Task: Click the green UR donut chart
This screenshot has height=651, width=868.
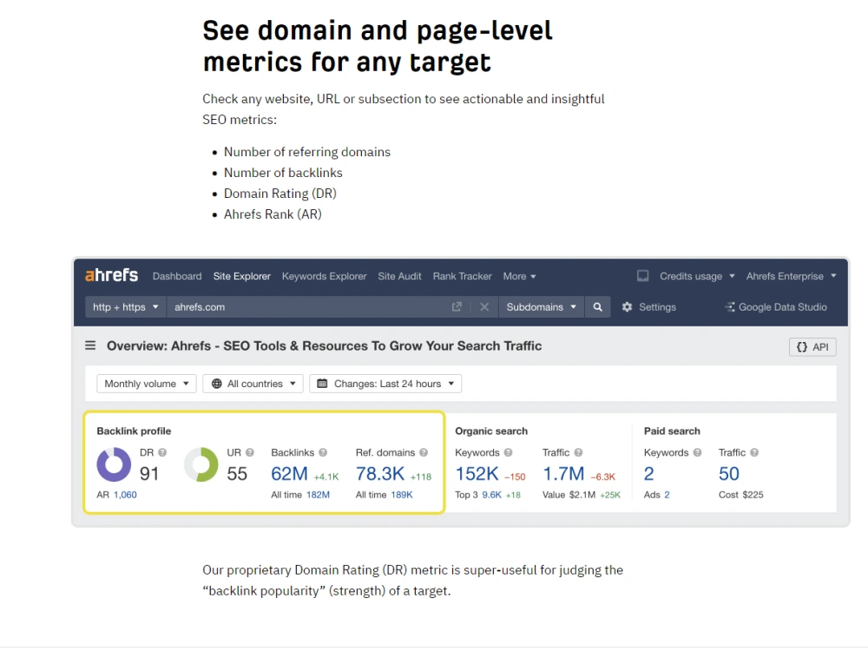Action: 201,464
